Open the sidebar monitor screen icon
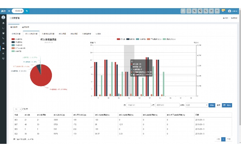Image resolution: width=241 pixels, height=152 pixels. click(x=3, y=59)
